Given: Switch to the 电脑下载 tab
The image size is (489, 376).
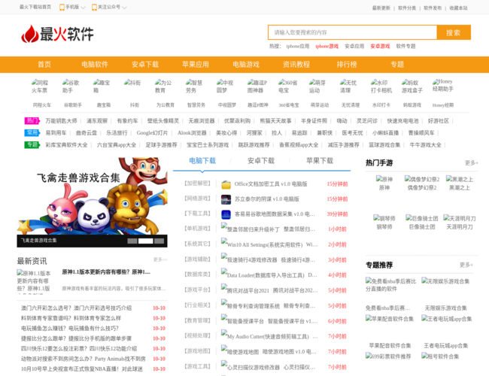Looking at the screenshot, I should click(x=202, y=161).
